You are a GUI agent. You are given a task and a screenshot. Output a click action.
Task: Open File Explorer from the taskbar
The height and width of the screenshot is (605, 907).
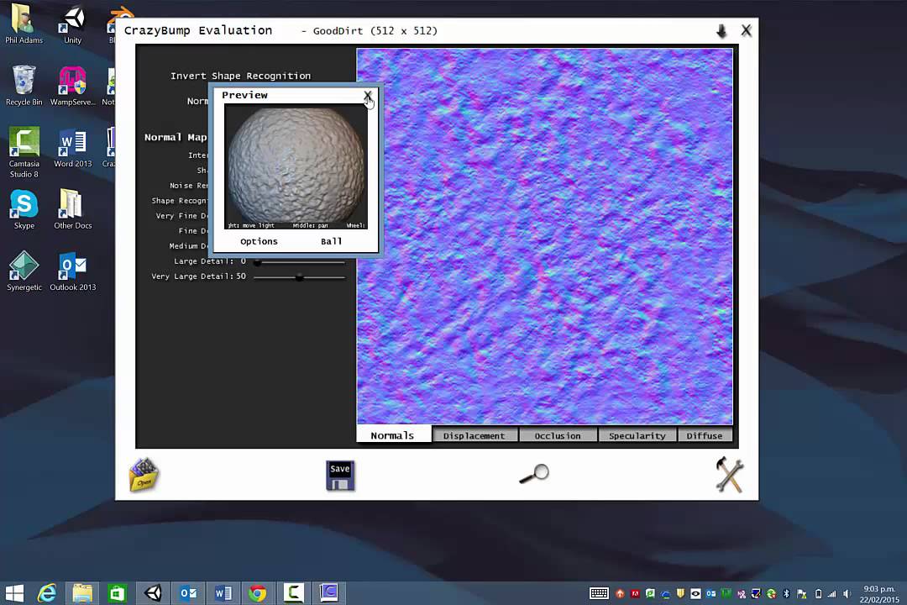click(82, 593)
